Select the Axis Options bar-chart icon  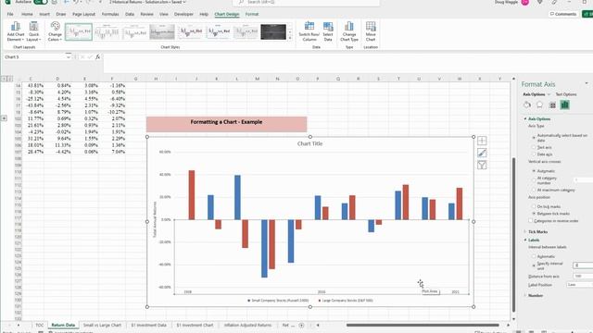tap(564, 105)
